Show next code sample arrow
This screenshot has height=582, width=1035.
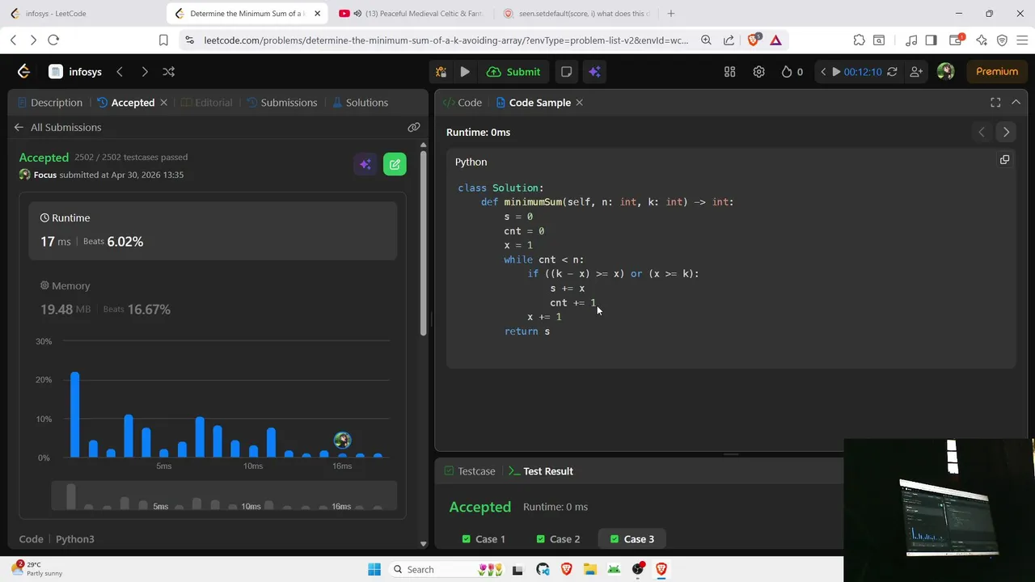tap(1006, 132)
